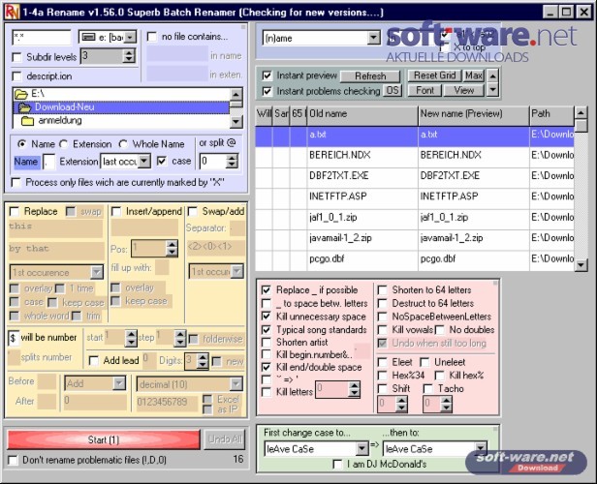597x484 pixels.
Task: Click the file mask input field *.*
Action: tap(41, 38)
